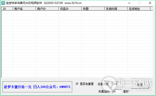Viewport: 156px width, 96px height.
Task: Click the app icon in the title bar
Action: pos(3,3)
